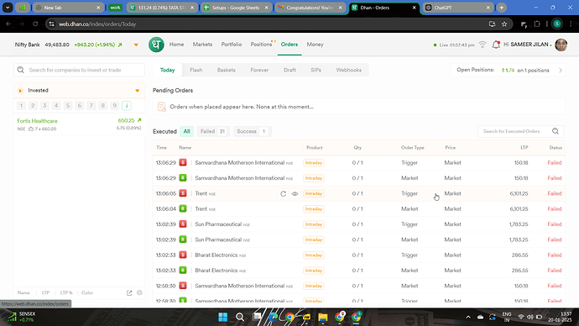
Task: Click the retry order icon for Trent
Action: pos(284,194)
